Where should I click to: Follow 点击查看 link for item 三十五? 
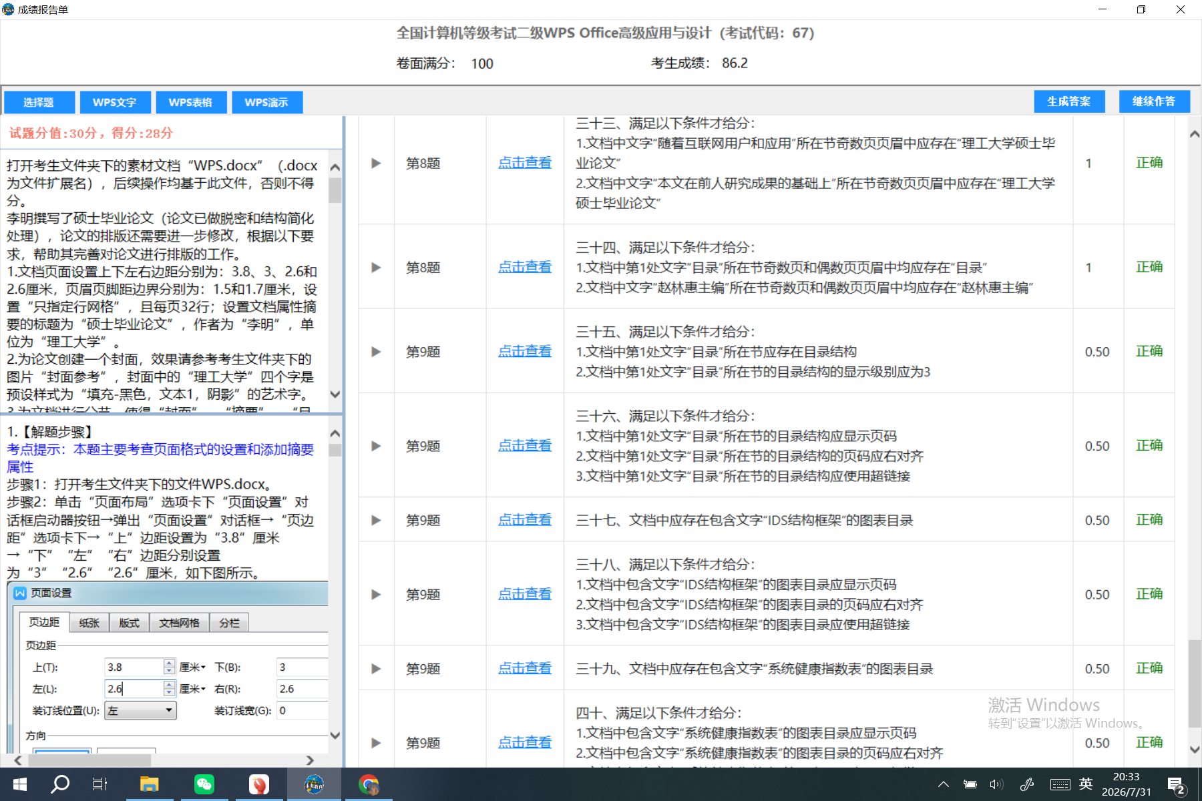tap(525, 351)
